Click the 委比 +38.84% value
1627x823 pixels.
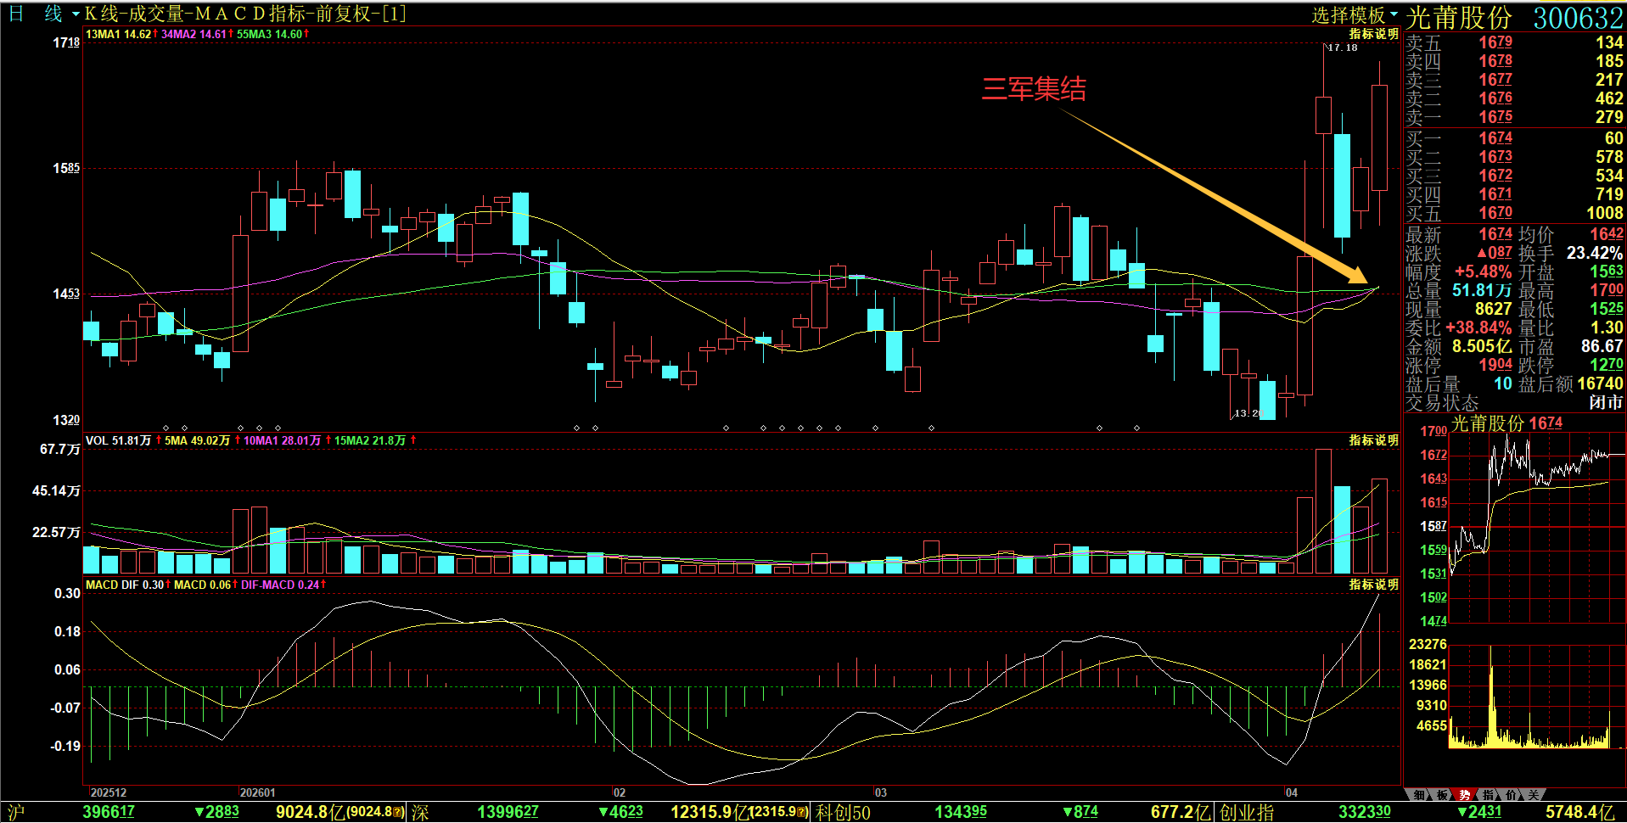pos(1479,328)
